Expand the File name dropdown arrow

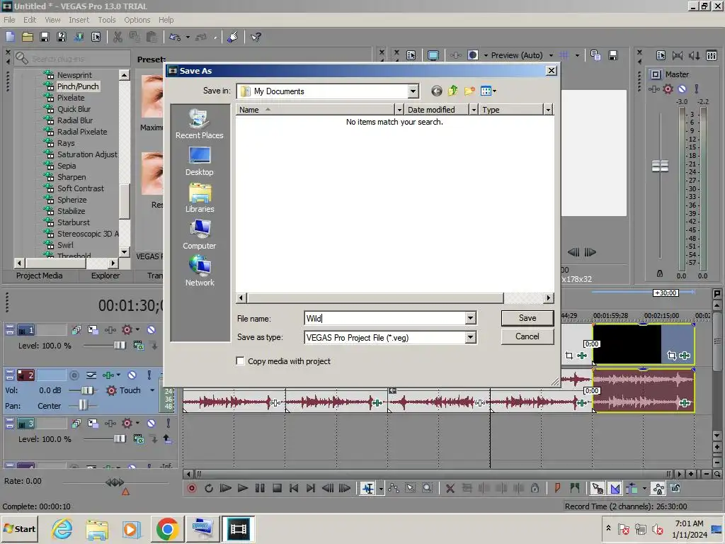[470, 318]
